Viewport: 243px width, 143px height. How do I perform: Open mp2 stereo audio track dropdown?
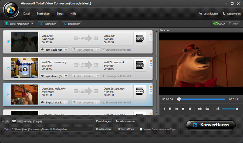(x=66, y=76)
